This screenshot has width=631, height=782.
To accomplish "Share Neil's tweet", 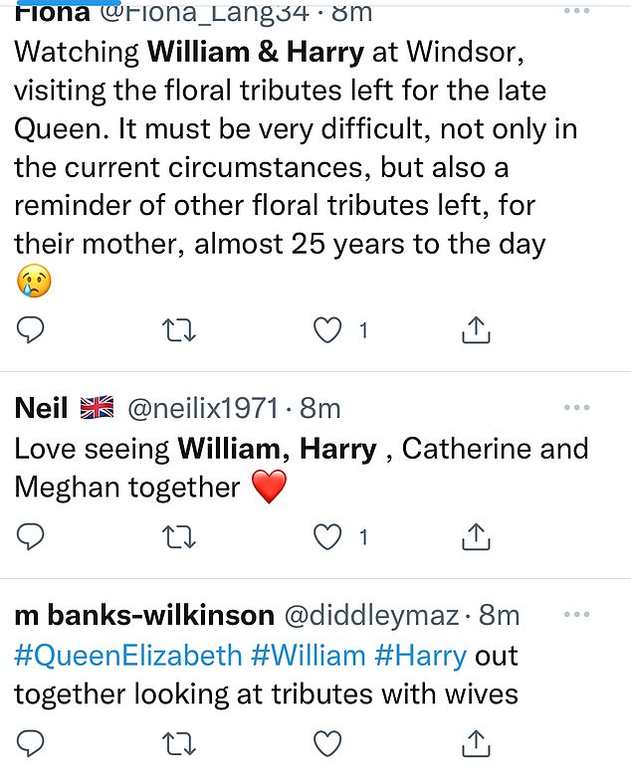I will point(477,537).
